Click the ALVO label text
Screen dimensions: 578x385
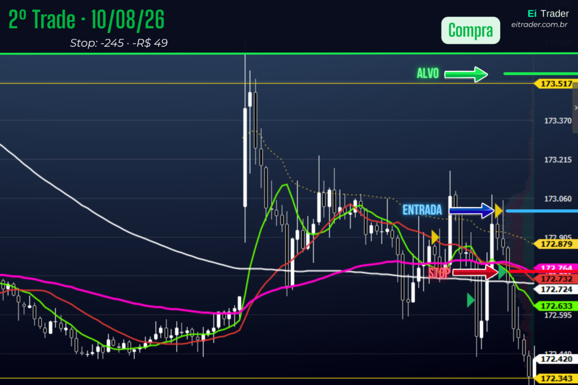(x=428, y=74)
